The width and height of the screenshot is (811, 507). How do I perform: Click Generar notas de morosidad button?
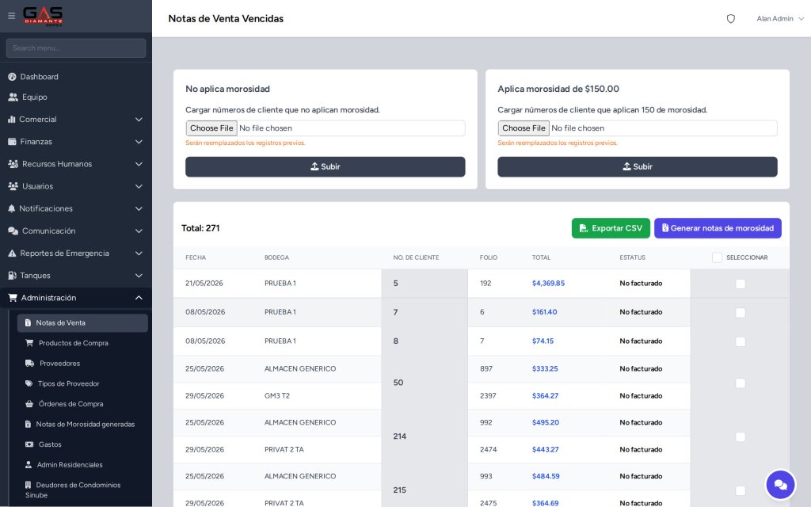[718, 228]
